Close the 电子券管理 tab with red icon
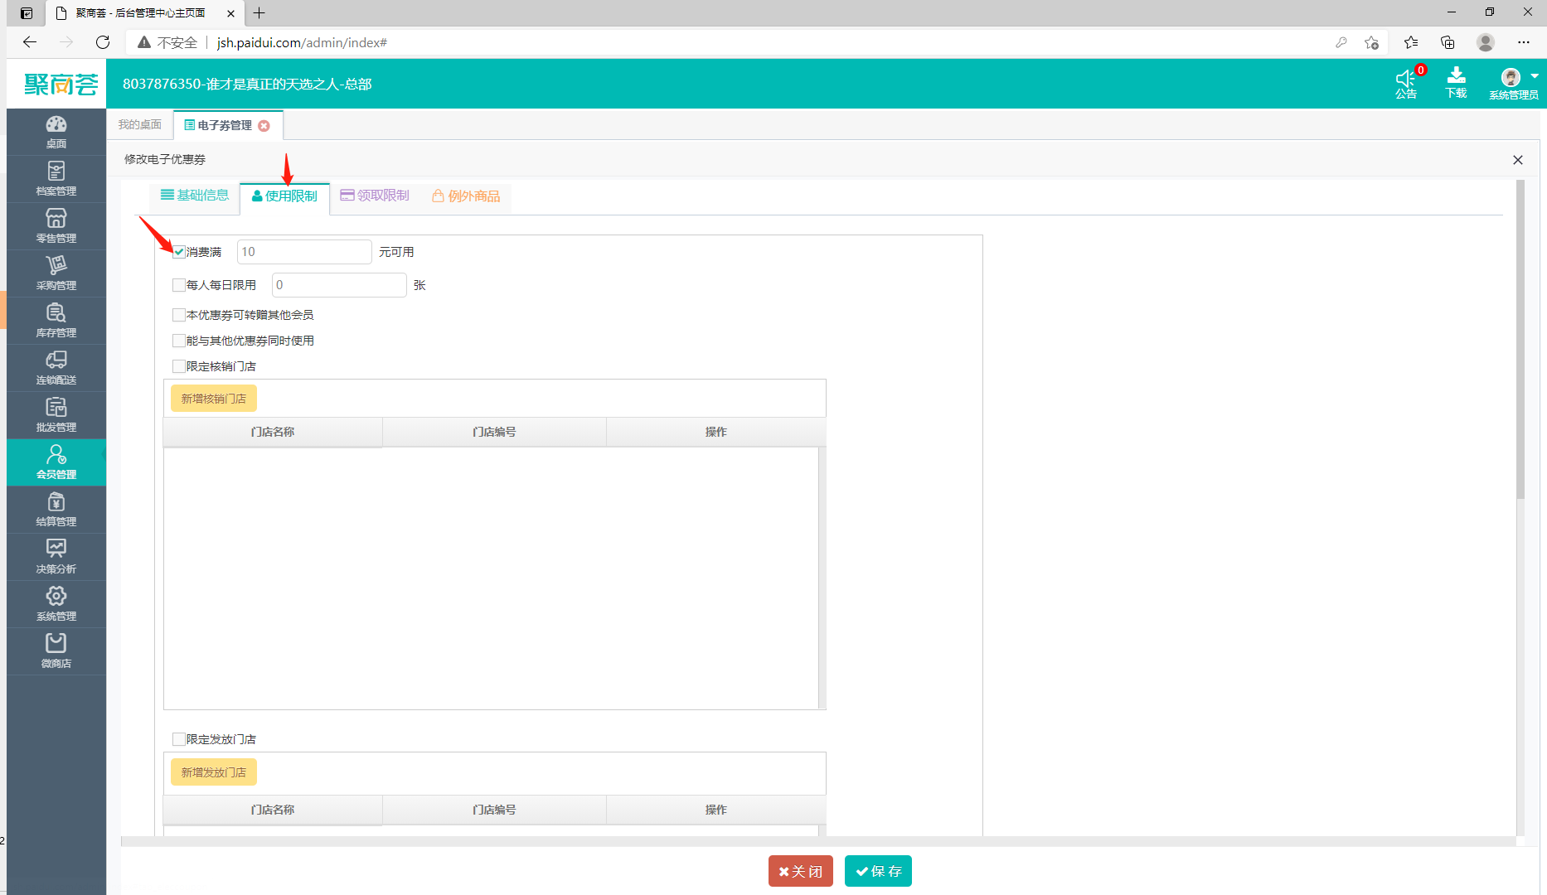Image resolution: width=1547 pixels, height=895 pixels. (264, 126)
